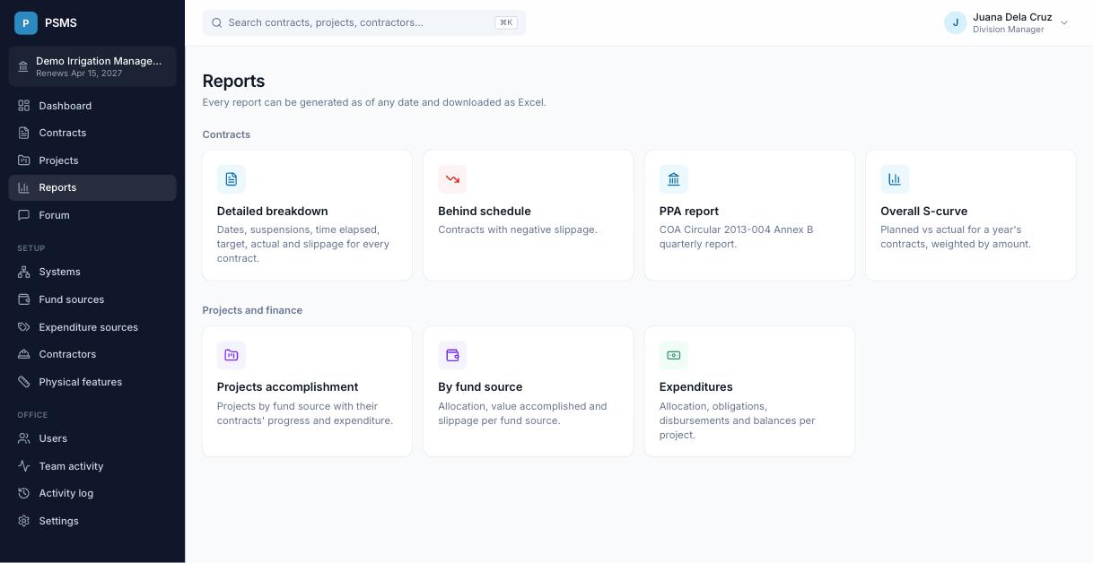This screenshot has height=563, width=1093.
Task: Click the Overall S-curve chart icon
Action: pos(895,179)
